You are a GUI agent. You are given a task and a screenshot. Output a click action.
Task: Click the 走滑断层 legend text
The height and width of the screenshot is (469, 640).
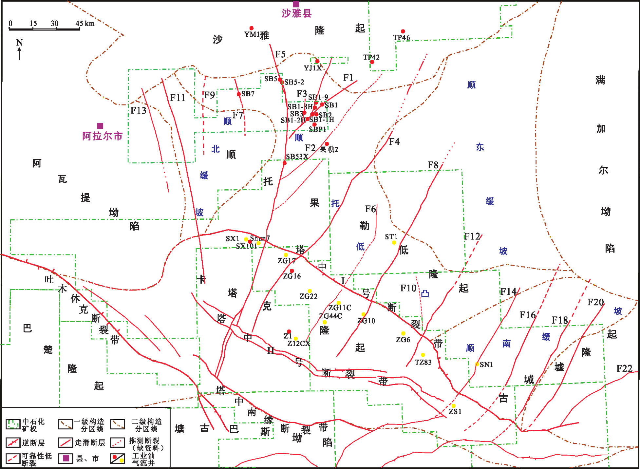[x=90, y=443]
